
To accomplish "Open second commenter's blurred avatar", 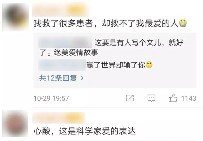I will pyautogui.click(x=15, y=123).
